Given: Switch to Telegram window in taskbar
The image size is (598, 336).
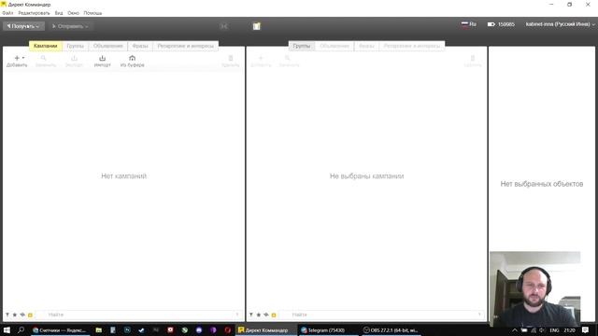Looking at the screenshot, I should (328, 329).
